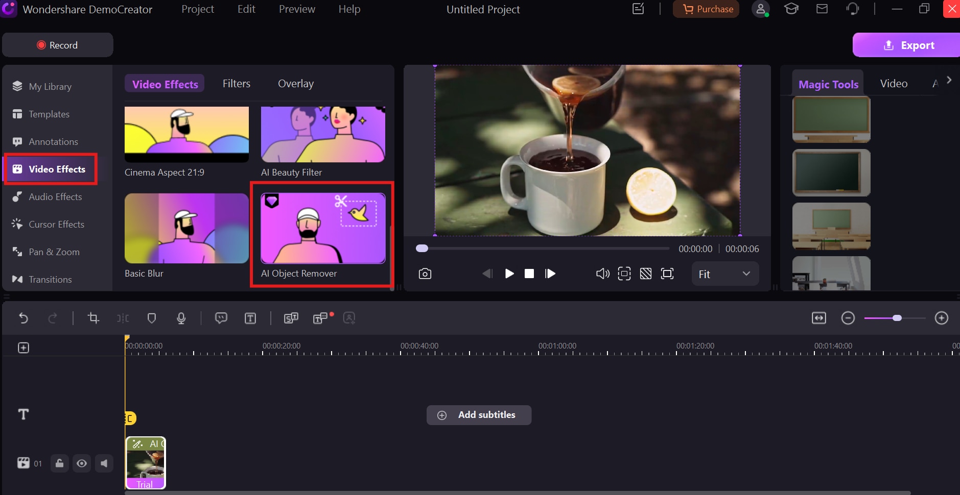Zoom in the timeline with plus button
The width and height of the screenshot is (960, 495).
(x=942, y=318)
